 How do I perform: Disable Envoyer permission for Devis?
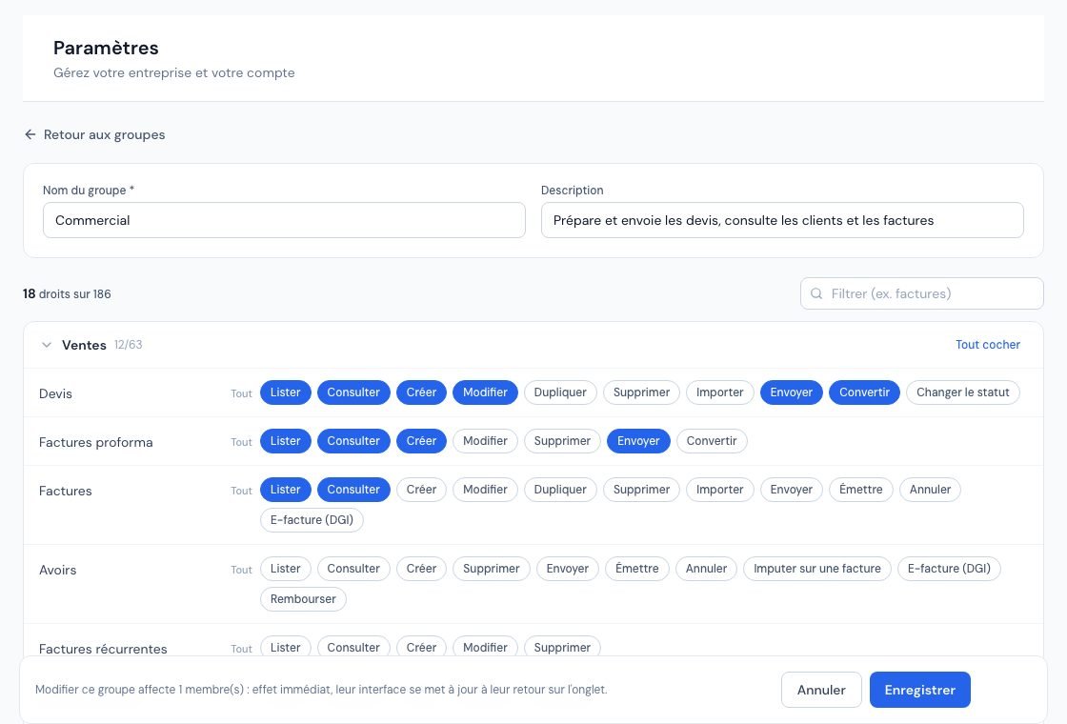tap(792, 392)
